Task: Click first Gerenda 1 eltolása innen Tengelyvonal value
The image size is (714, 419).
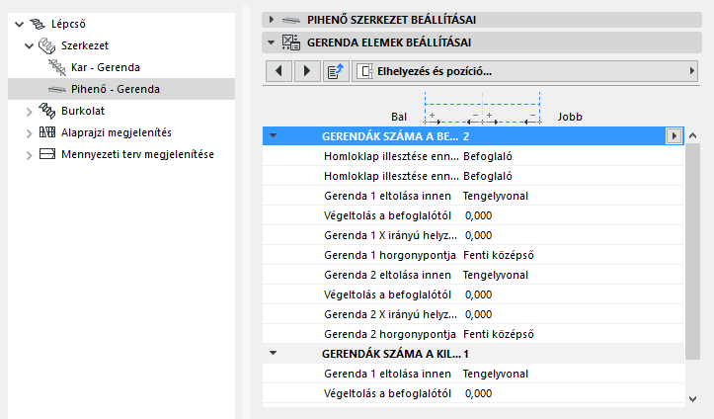Action: tap(496, 196)
